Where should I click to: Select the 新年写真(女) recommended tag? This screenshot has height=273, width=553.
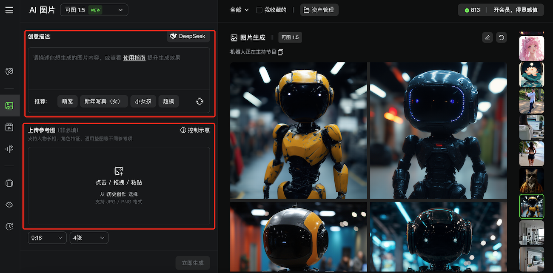pyautogui.click(x=104, y=101)
